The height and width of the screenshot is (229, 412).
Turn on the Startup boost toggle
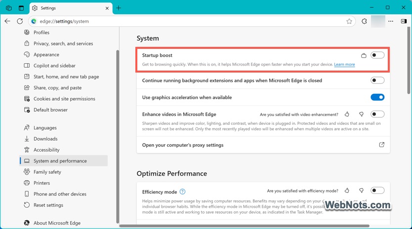click(x=377, y=55)
